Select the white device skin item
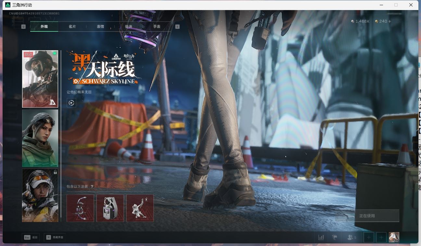This screenshot has width=421, height=246. click(x=110, y=208)
